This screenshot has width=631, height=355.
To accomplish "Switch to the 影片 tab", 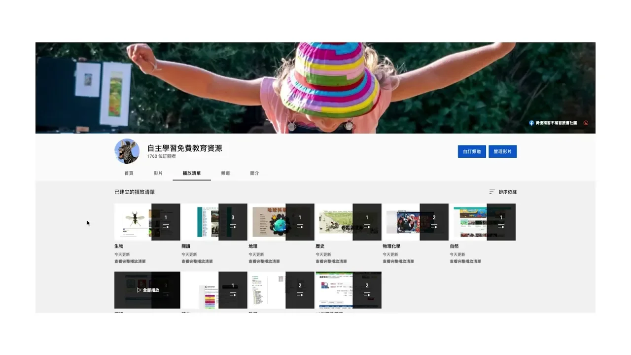I will click(x=158, y=173).
